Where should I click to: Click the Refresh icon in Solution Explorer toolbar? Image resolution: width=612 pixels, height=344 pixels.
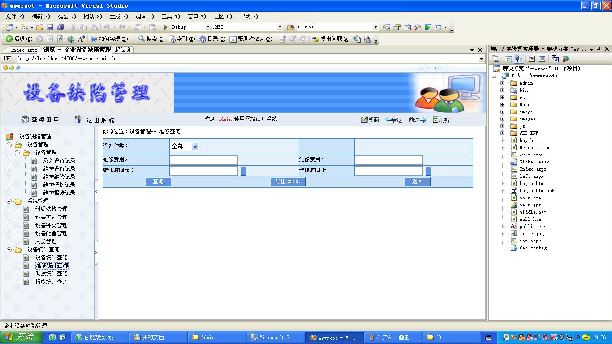pos(508,59)
